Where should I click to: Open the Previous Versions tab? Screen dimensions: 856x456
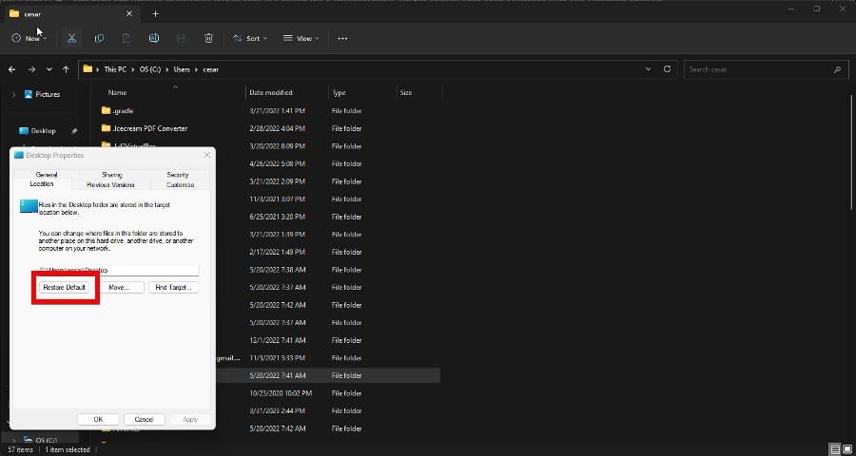[110, 185]
